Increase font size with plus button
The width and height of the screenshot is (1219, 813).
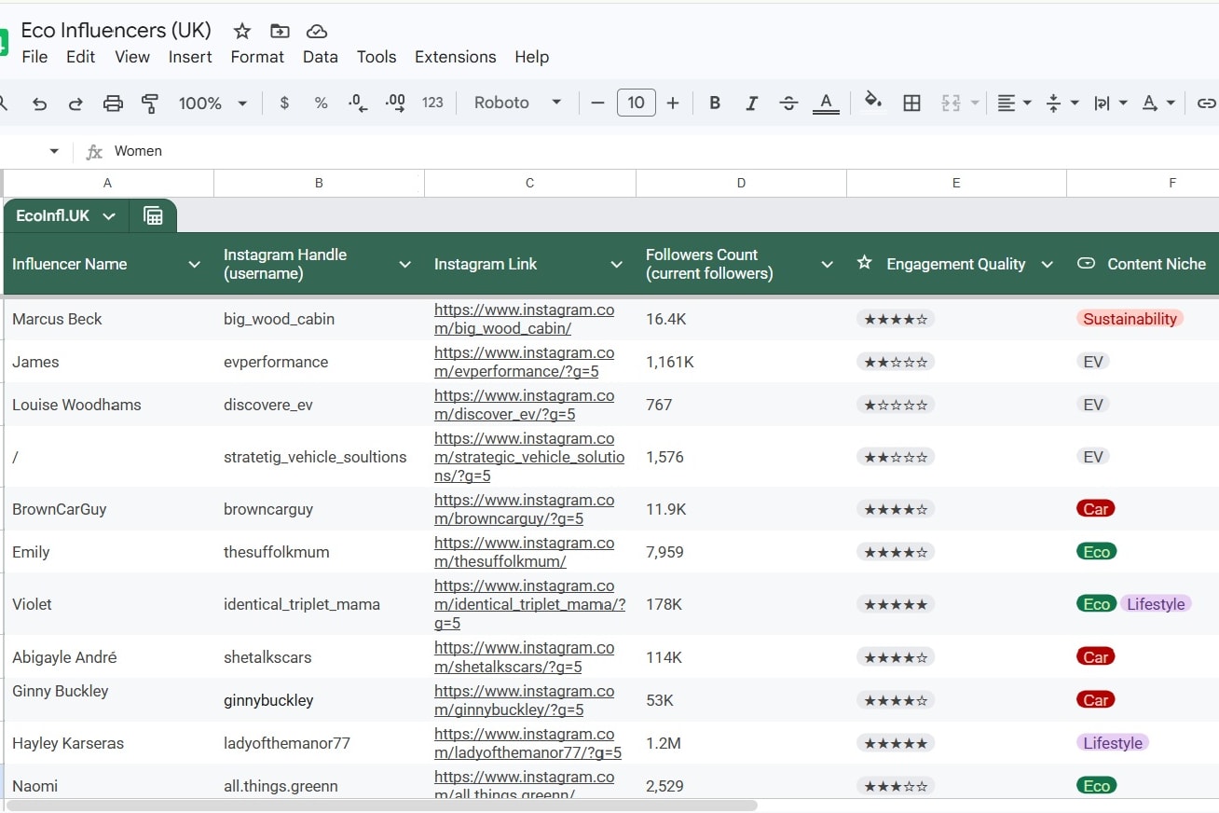tap(673, 103)
